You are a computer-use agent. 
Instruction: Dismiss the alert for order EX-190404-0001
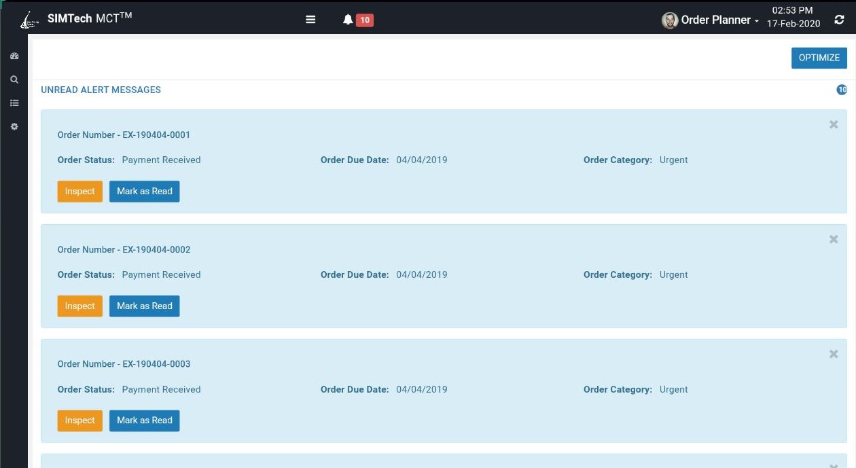tap(834, 124)
